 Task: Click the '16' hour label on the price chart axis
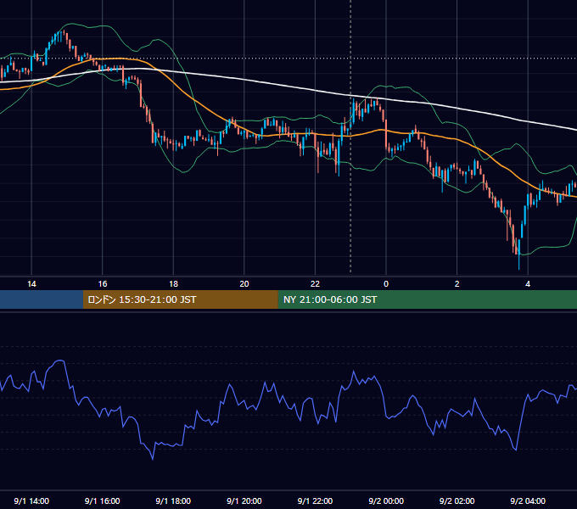click(103, 284)
